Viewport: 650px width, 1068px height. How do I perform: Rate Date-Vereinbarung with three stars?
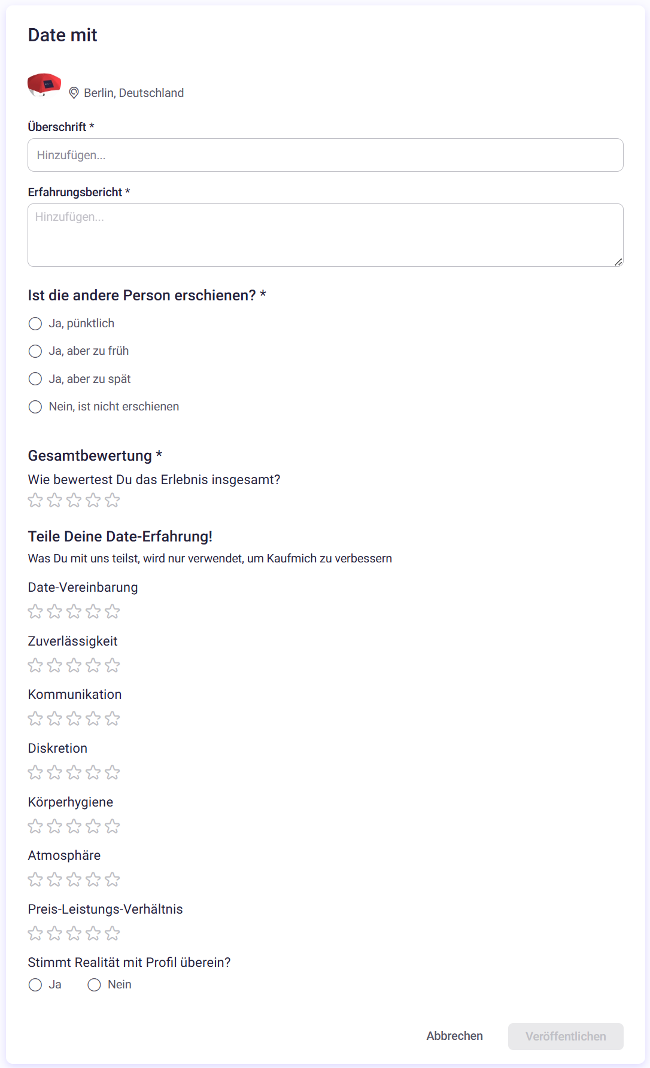click(74, 611)
